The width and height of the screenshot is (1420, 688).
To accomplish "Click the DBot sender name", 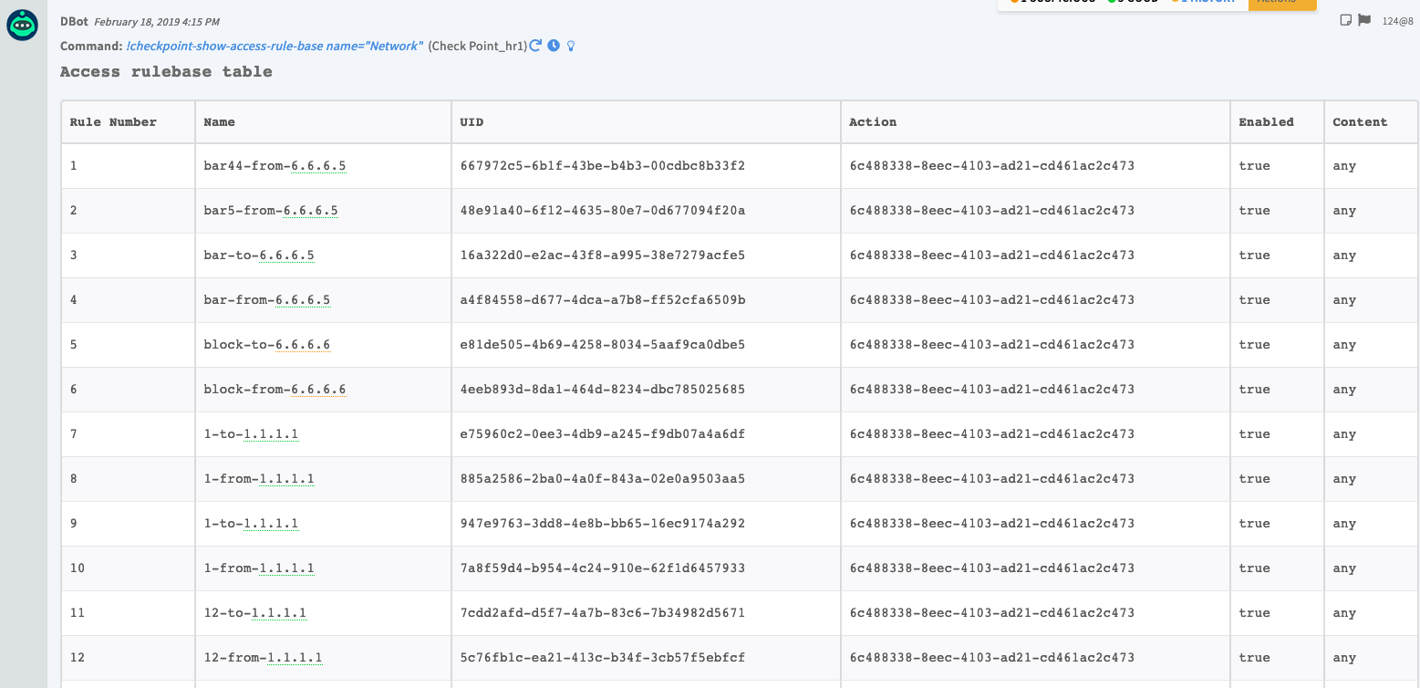I will [74, 21].
